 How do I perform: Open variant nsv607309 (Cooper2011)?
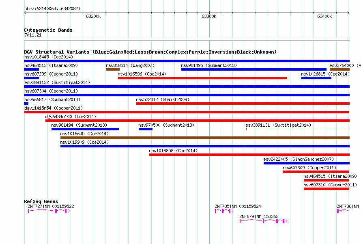pyautogui.click(x=316, y=172)
